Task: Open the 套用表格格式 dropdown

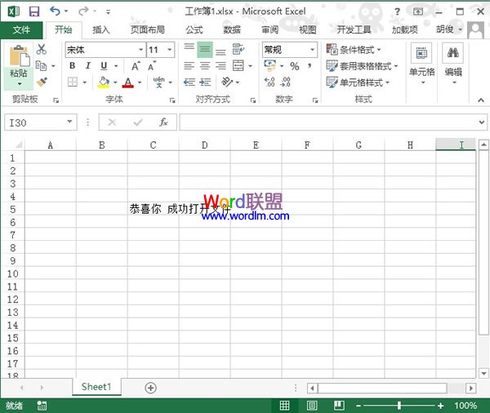Action: coord(362,66)
